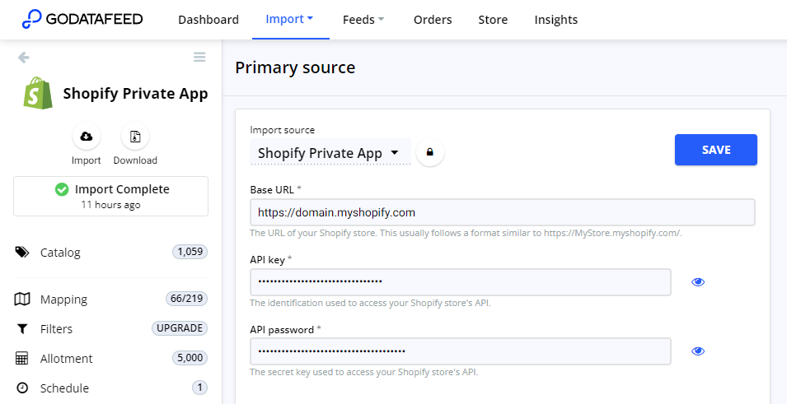This screenshot has width=787, height=404.
Task: Click the Schedule count badge showing 1
Action: (x=199, y=388)
